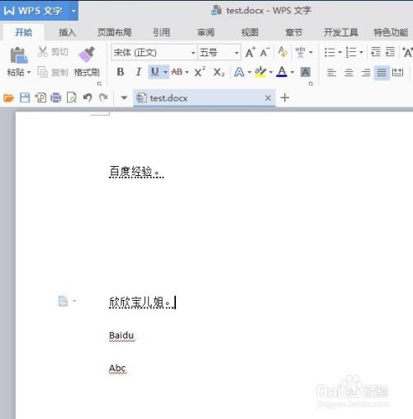Click the Open folder icon
Viewport: 413px width, 419px height.
tap(8, 98)
